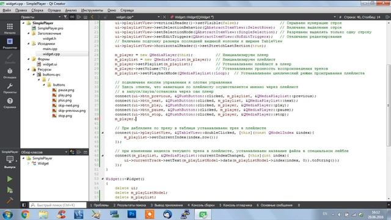Show the Основные сообщения pane
Image resolution: width=391 pixels, height=220 pixels.
pyautogui.click(x=274, y=205)
